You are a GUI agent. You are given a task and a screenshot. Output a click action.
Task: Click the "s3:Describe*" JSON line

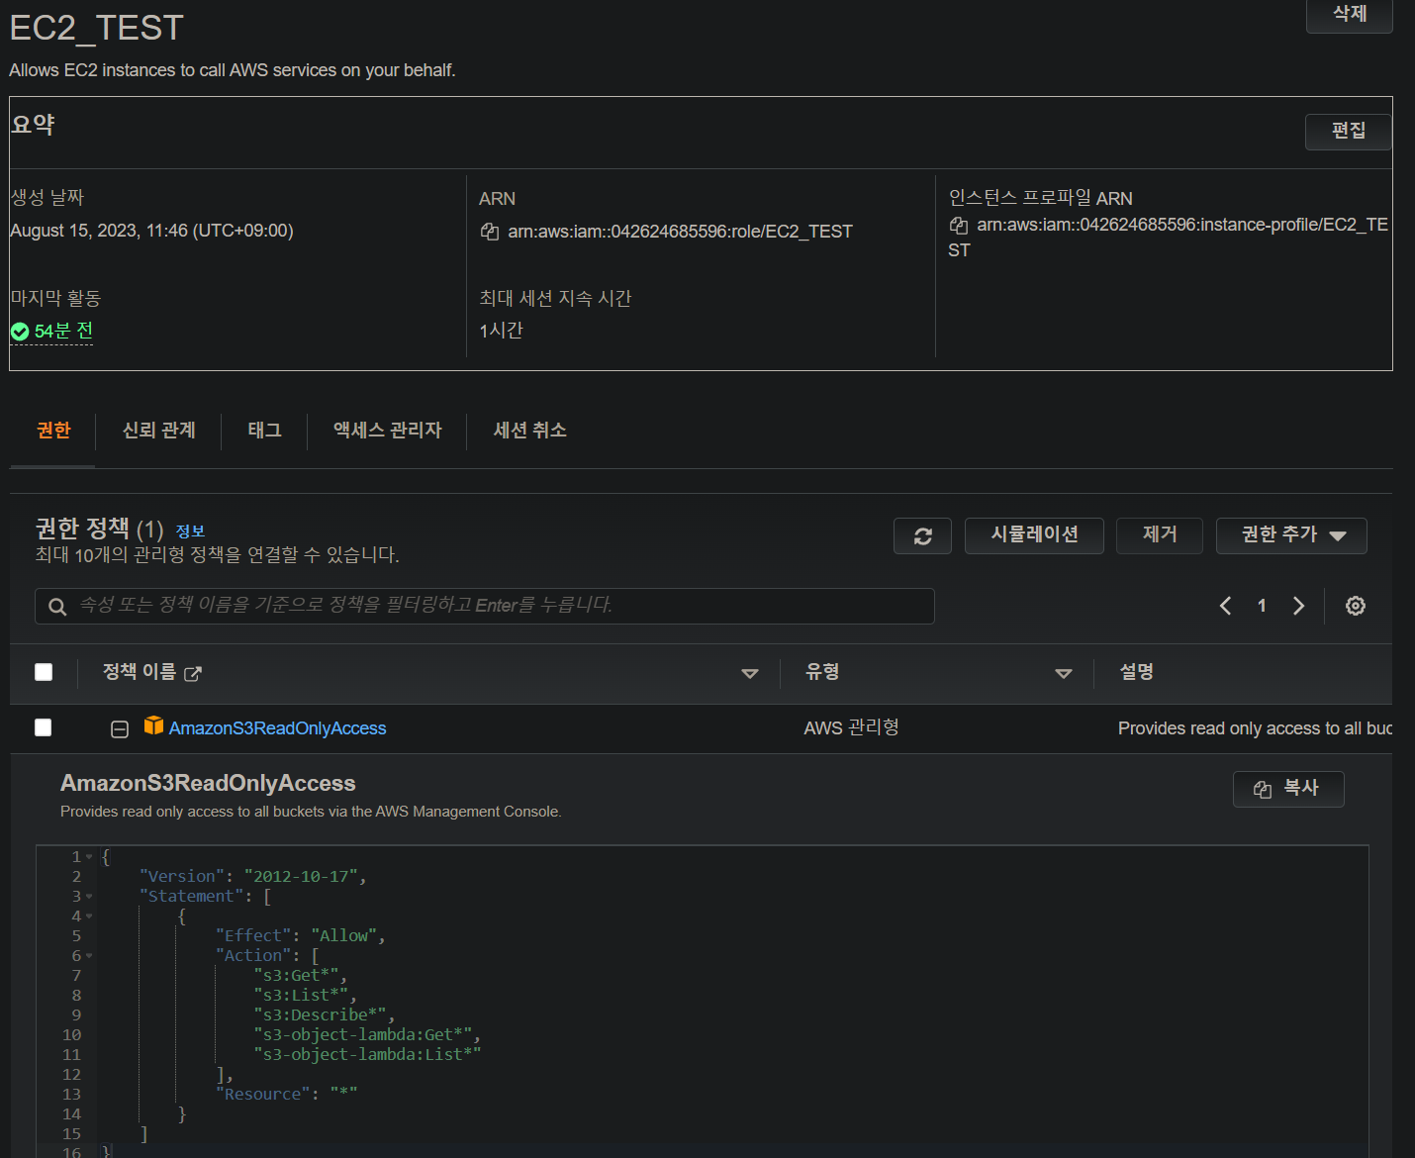pos(324,1015)
